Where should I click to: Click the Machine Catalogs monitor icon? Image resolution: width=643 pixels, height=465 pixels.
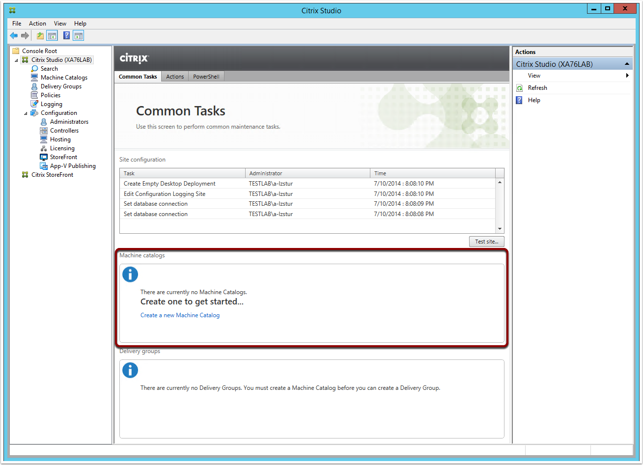[34, 78]
